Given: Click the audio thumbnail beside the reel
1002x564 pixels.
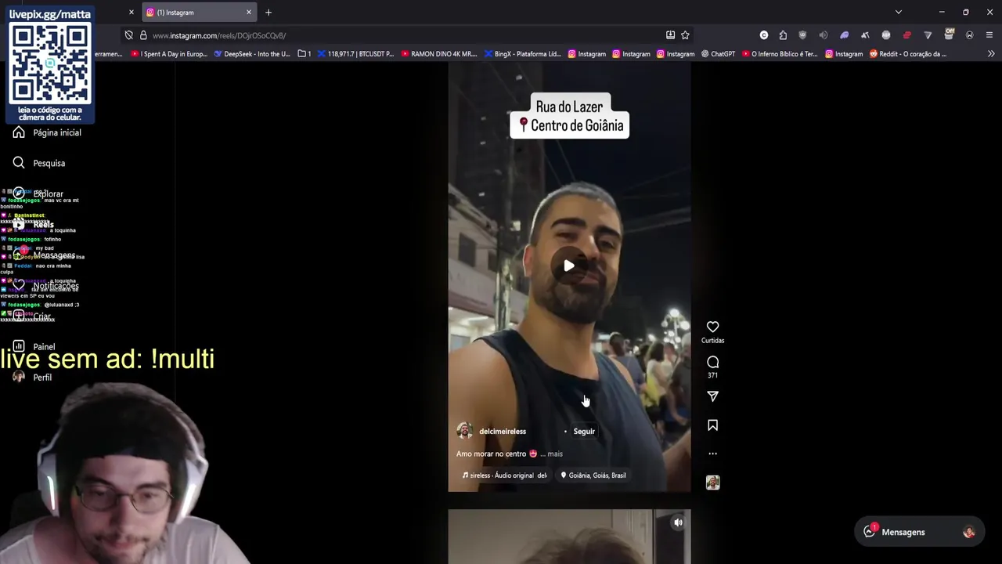Looking at the screenshot, I should 712,483.
